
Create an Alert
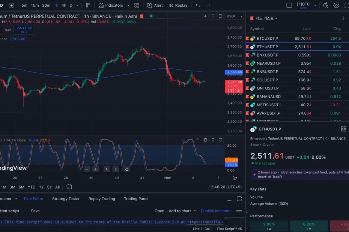(x=155, y=5)
